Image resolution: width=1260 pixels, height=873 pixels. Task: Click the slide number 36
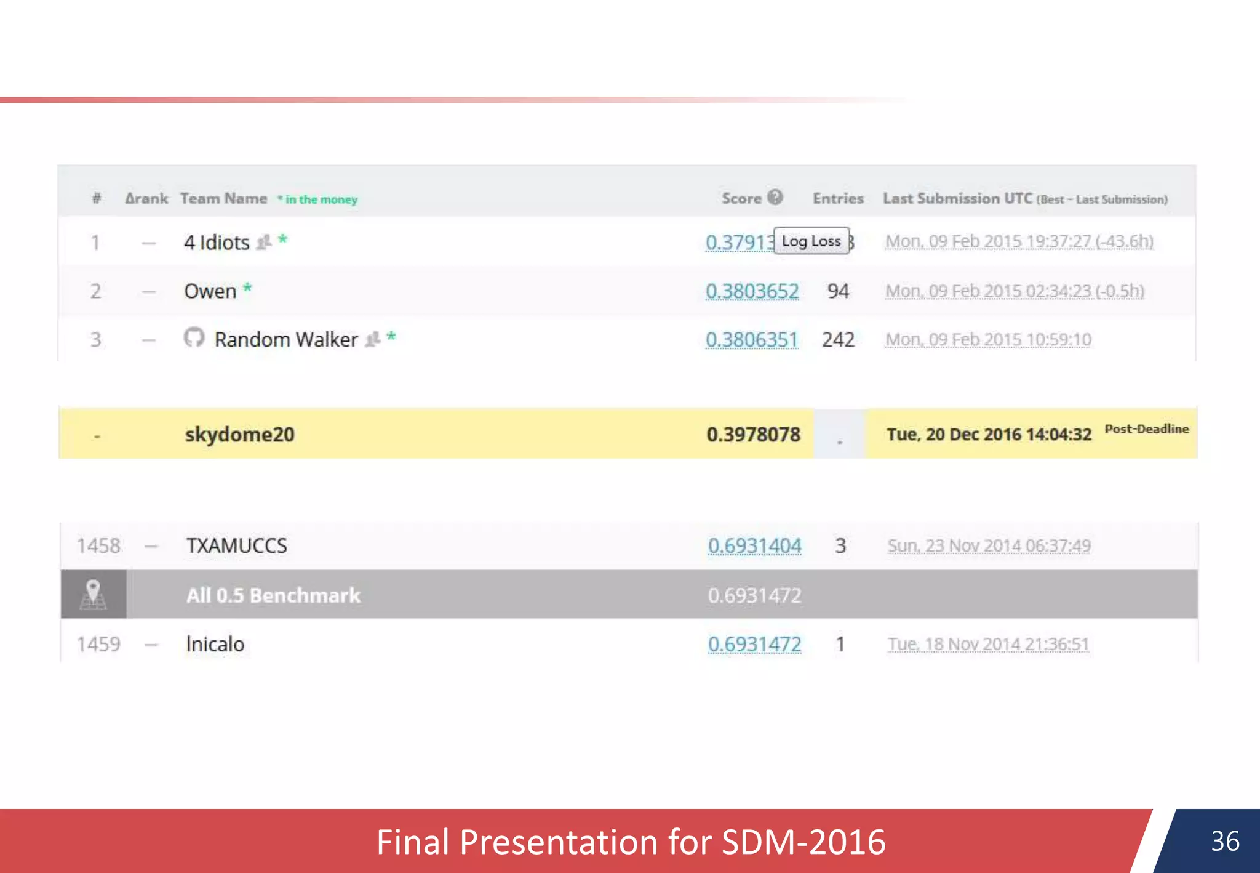point(1225,841)
